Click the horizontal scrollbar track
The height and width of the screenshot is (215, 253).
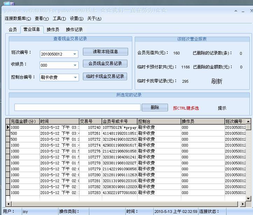[x=125, y=204]
